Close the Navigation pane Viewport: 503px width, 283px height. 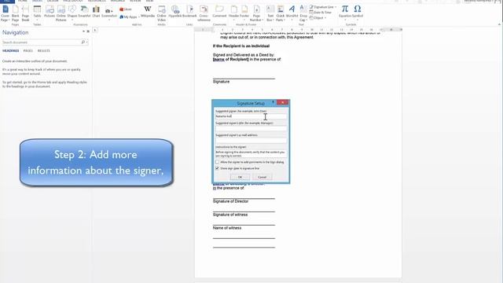(88, 31)
